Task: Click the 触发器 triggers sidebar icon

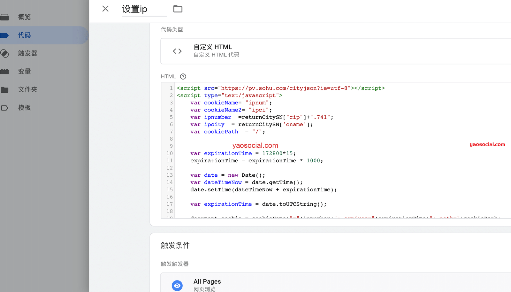Action: 5,53
